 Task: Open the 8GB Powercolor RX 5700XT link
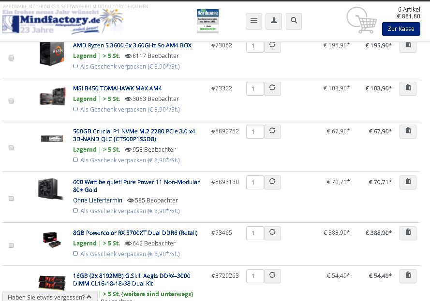[x=135, y=233]
